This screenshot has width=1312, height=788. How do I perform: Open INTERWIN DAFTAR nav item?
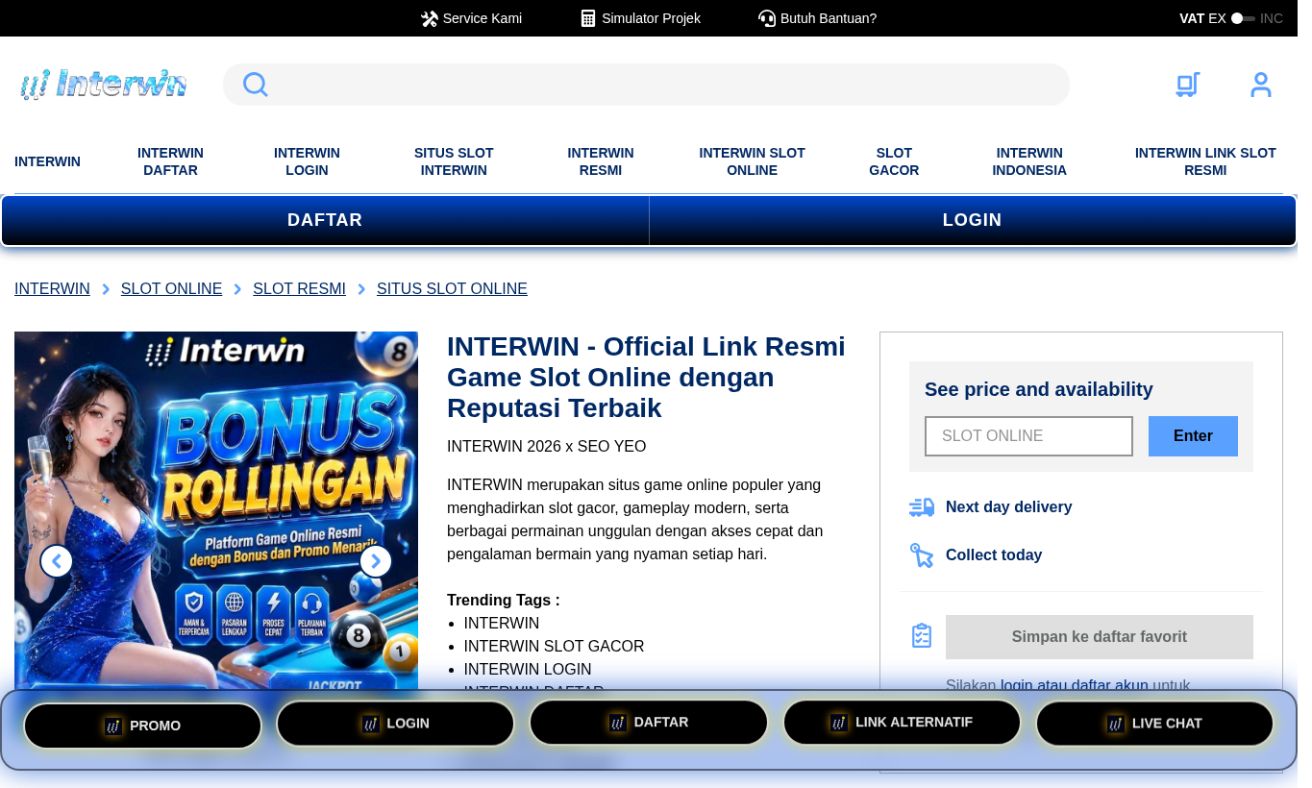pyautogui.click(x=170, y=161)
